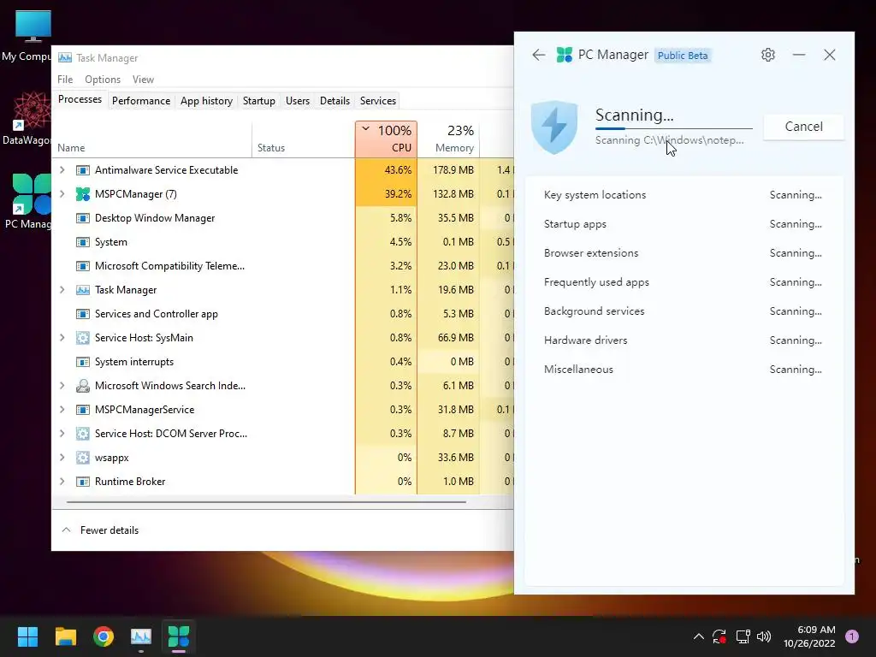The height and width of the screenshot is (657, 876).
Task: Go back using PC Manager back arrow
Action: 539,55
